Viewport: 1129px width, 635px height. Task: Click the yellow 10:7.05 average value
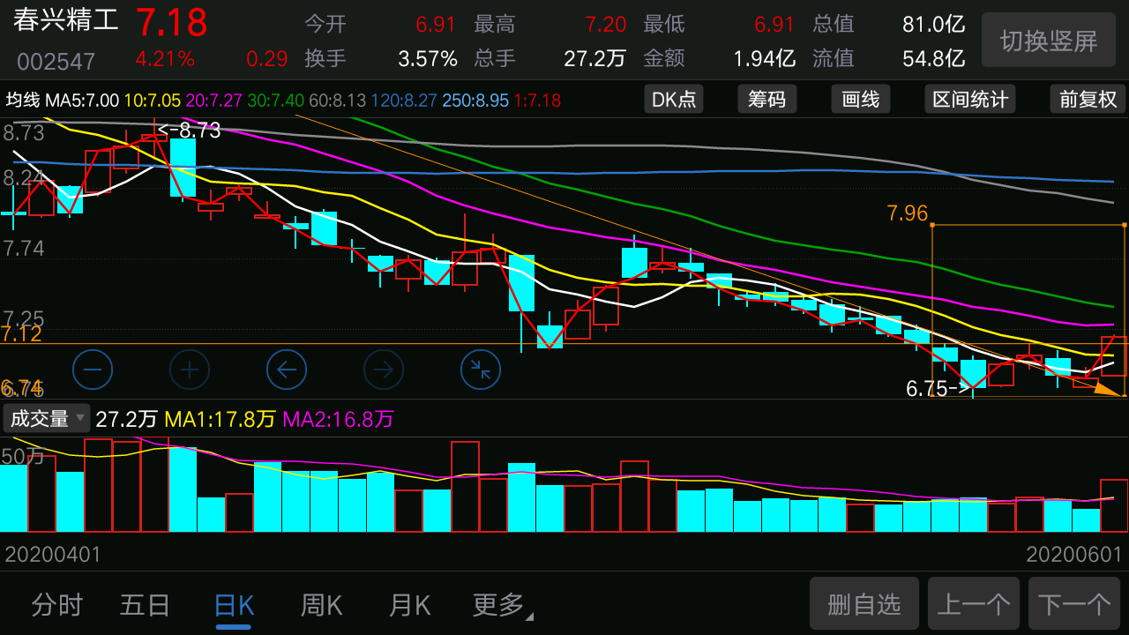click(152, 101)
